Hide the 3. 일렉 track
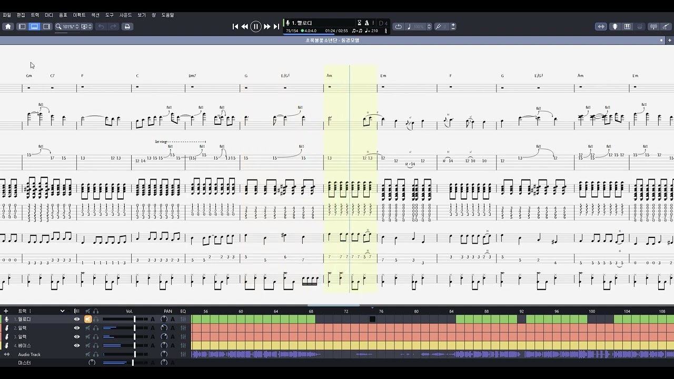The width and height of the screenshot is (674, 379). (x=77, y=337)
